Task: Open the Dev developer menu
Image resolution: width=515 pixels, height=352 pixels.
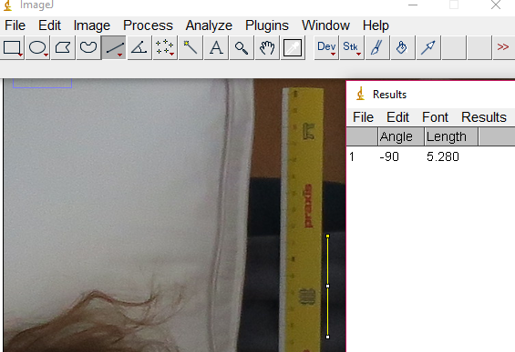Action: 326,48
